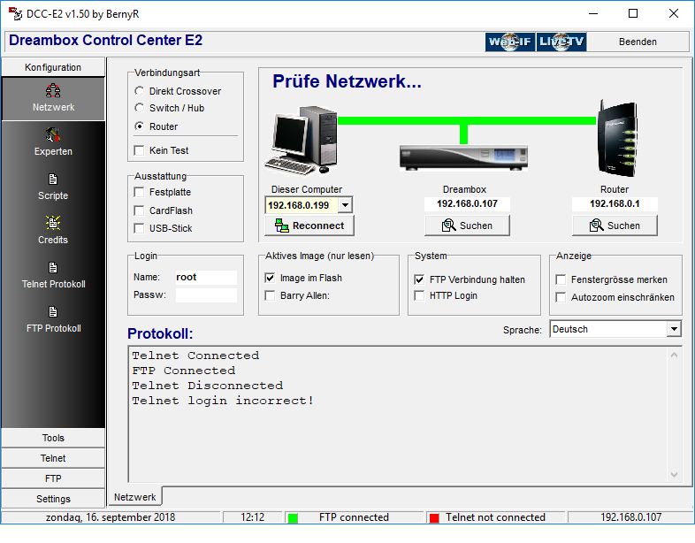Open the Telnet Protokoll icon
The image size is (695, 543).
point(53,268)
